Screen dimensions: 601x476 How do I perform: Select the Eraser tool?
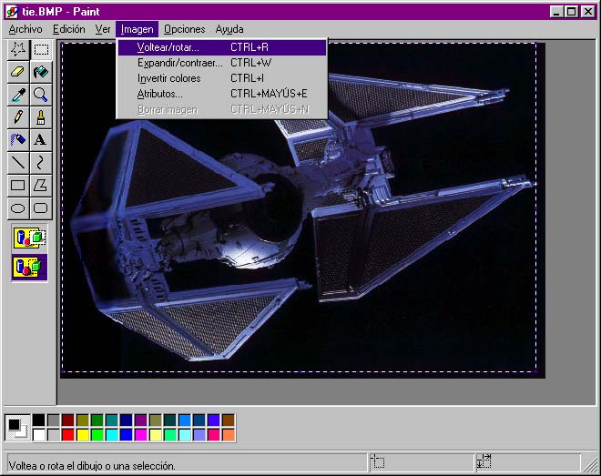18,72
